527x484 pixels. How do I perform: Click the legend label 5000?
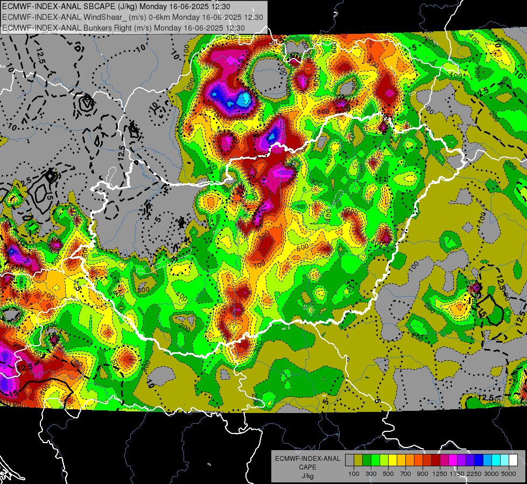(509, 474)
